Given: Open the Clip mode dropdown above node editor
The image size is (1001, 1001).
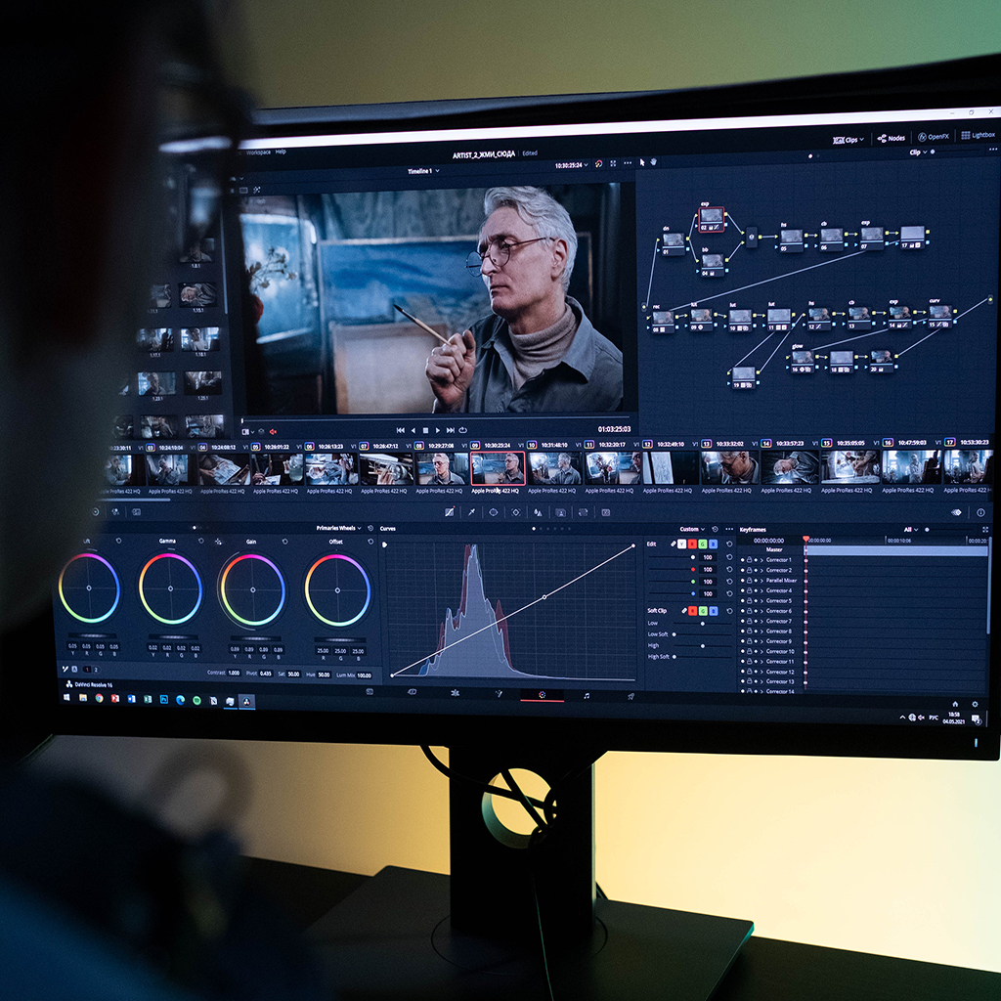Looking at the screenshot, I should click(x=918, y=152).
